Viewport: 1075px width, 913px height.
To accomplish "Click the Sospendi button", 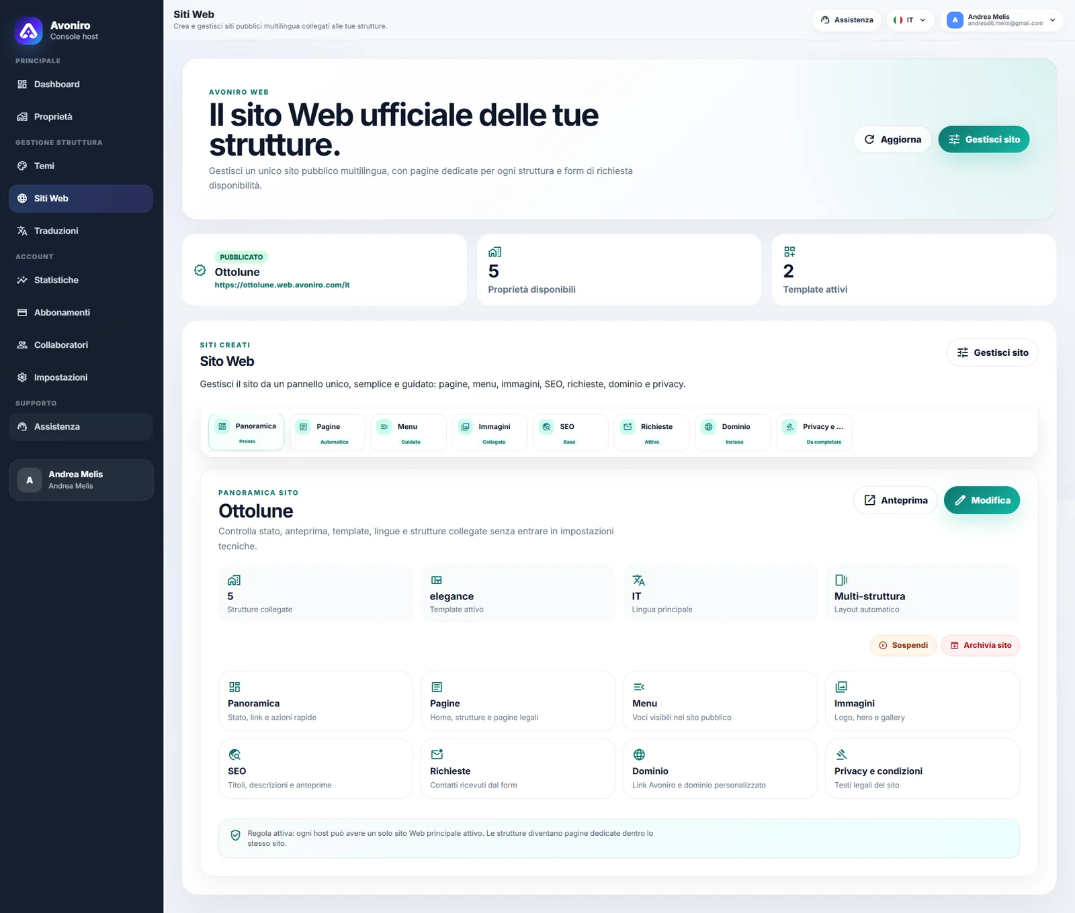I will tap(903, 645).
